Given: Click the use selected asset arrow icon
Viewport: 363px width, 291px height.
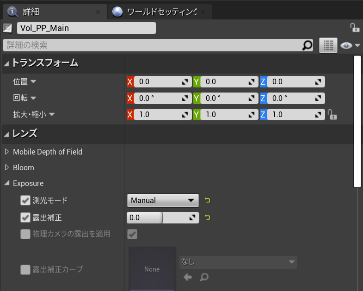Looking at the screenshot, I should [188, 277].
